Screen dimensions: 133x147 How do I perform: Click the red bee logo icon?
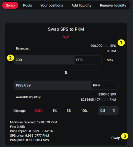coord(66,38)
